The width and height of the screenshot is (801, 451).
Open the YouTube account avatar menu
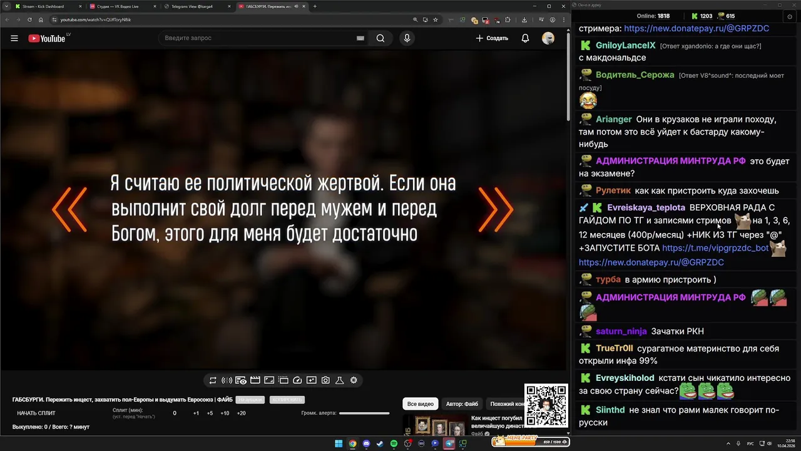tap(548, 38)
